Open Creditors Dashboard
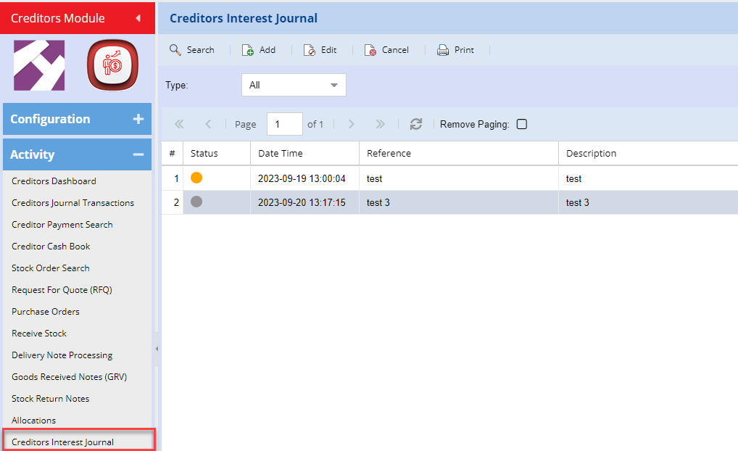The image size is (738, 451). [54, 181]
